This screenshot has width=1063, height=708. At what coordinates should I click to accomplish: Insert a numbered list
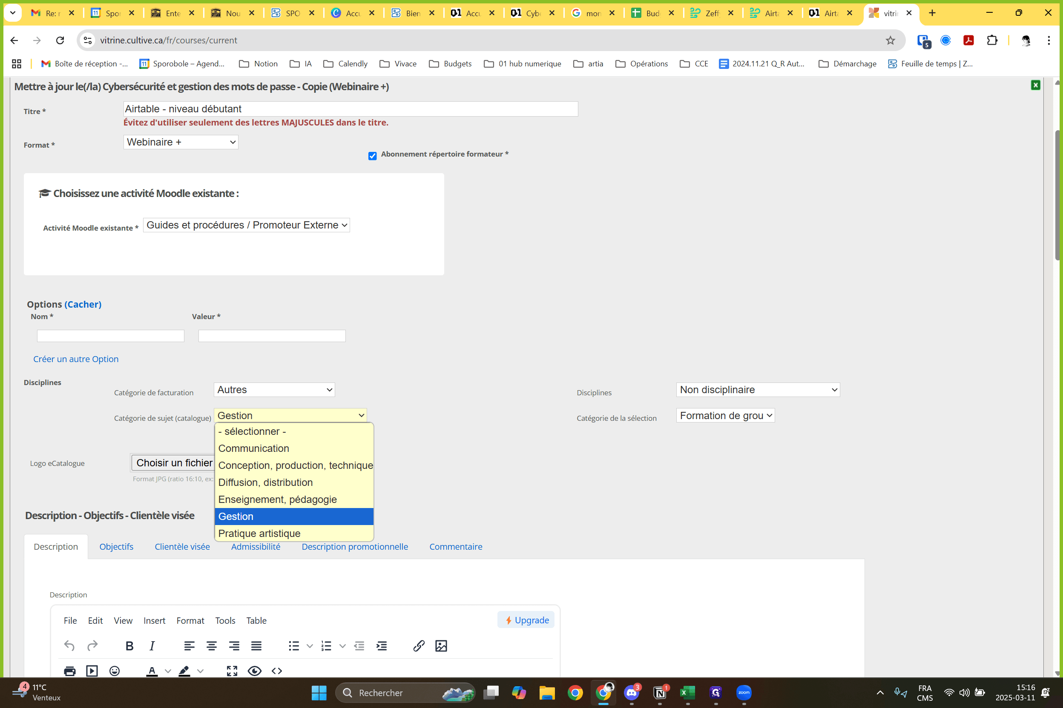pyautogui.click(x=326, y=646)
